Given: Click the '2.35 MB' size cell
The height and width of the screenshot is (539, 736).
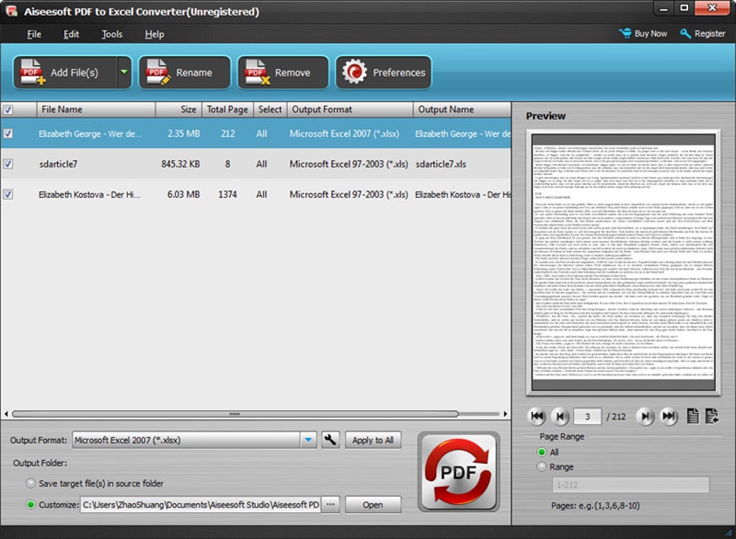Looking at the screenshot, I should coord(184,133).
